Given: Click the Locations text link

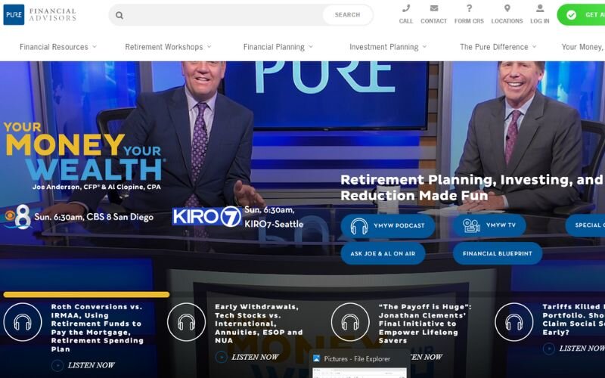Looking at the screenshot, I should (x=507, y=21).
